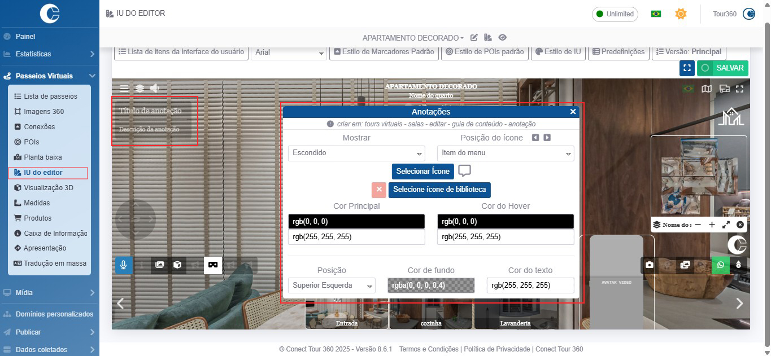Toggle editor fullscreen blue button
This screenshot has width=771, height=356.
687,68
